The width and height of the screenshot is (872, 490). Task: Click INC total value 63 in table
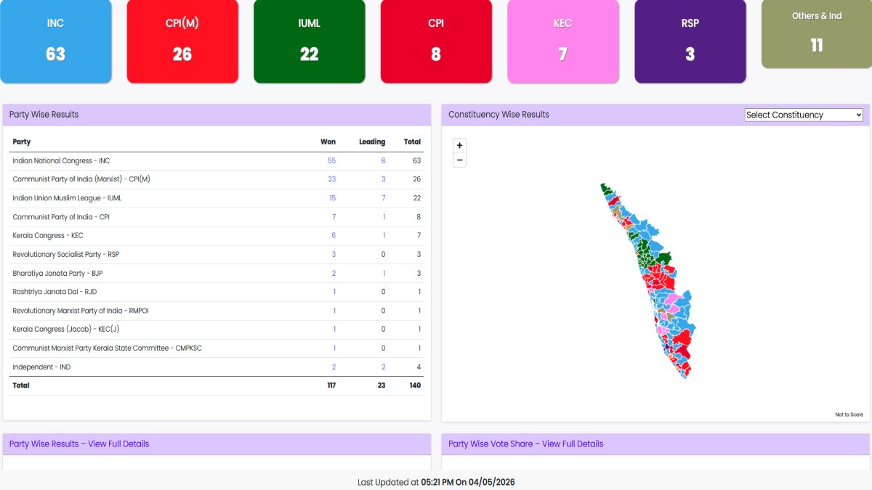[x=416, y=160]
